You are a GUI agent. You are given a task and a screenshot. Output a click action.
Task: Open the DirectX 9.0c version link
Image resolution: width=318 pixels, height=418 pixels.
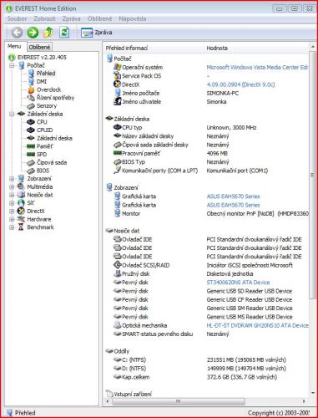pyautogui.click(x=240, y=84)
